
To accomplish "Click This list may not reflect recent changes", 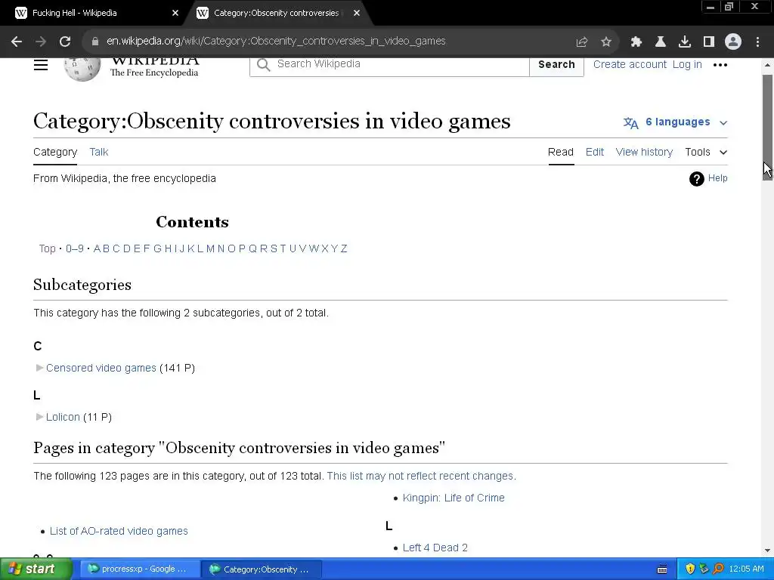I will 420,476.
